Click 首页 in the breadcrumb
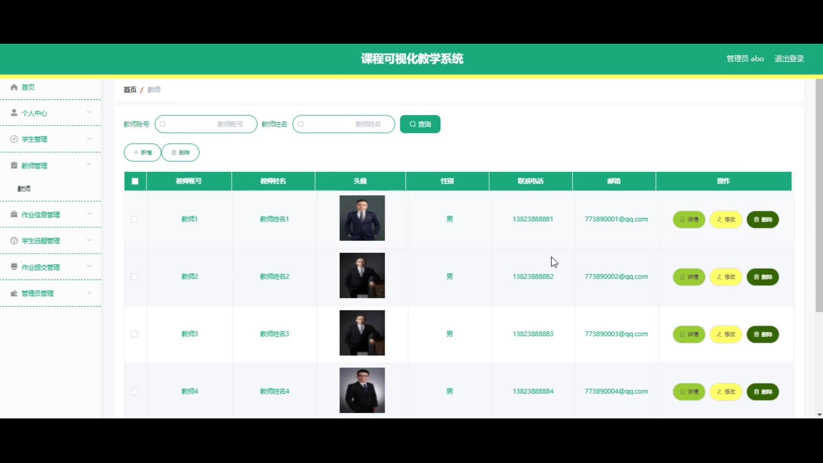The height and width of the screenshot is (463, 823). (130, 90)
